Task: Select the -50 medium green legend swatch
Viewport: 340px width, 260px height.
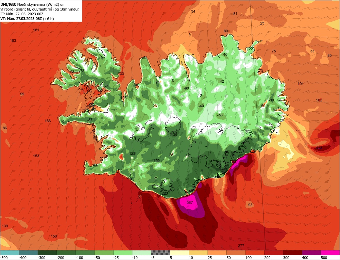Action: tap(104, 253)
